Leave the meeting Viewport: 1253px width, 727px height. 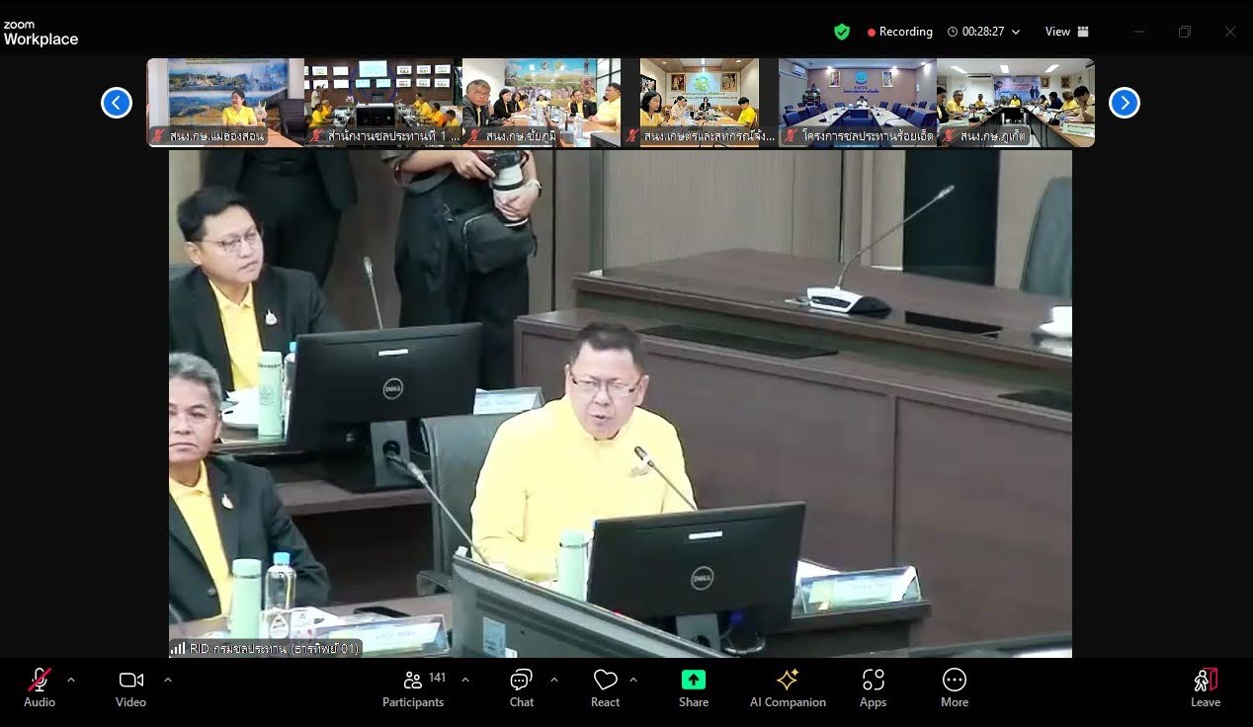click(1205, 687)
